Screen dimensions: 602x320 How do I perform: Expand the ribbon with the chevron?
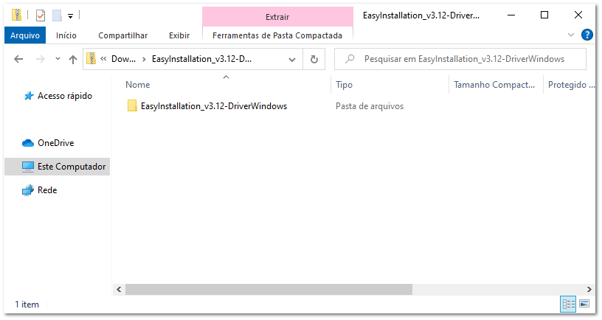click(x=571, y=35)
